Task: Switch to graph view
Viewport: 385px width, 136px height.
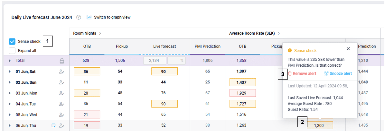Action: (x=108, y=17)
